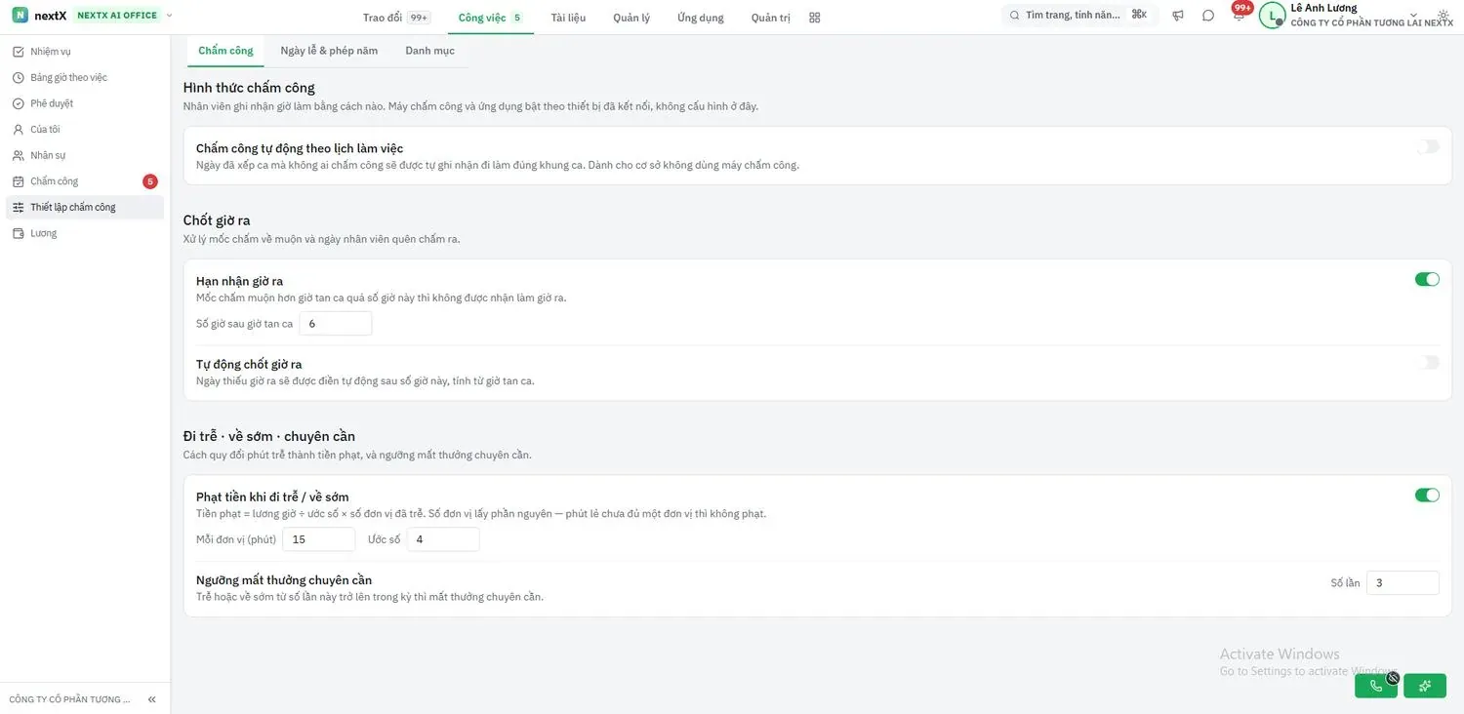The height and width of the screenshot is (714, 1464).
Task: Open the notifications bell with 99+ badge
Action: point(1239,16)
